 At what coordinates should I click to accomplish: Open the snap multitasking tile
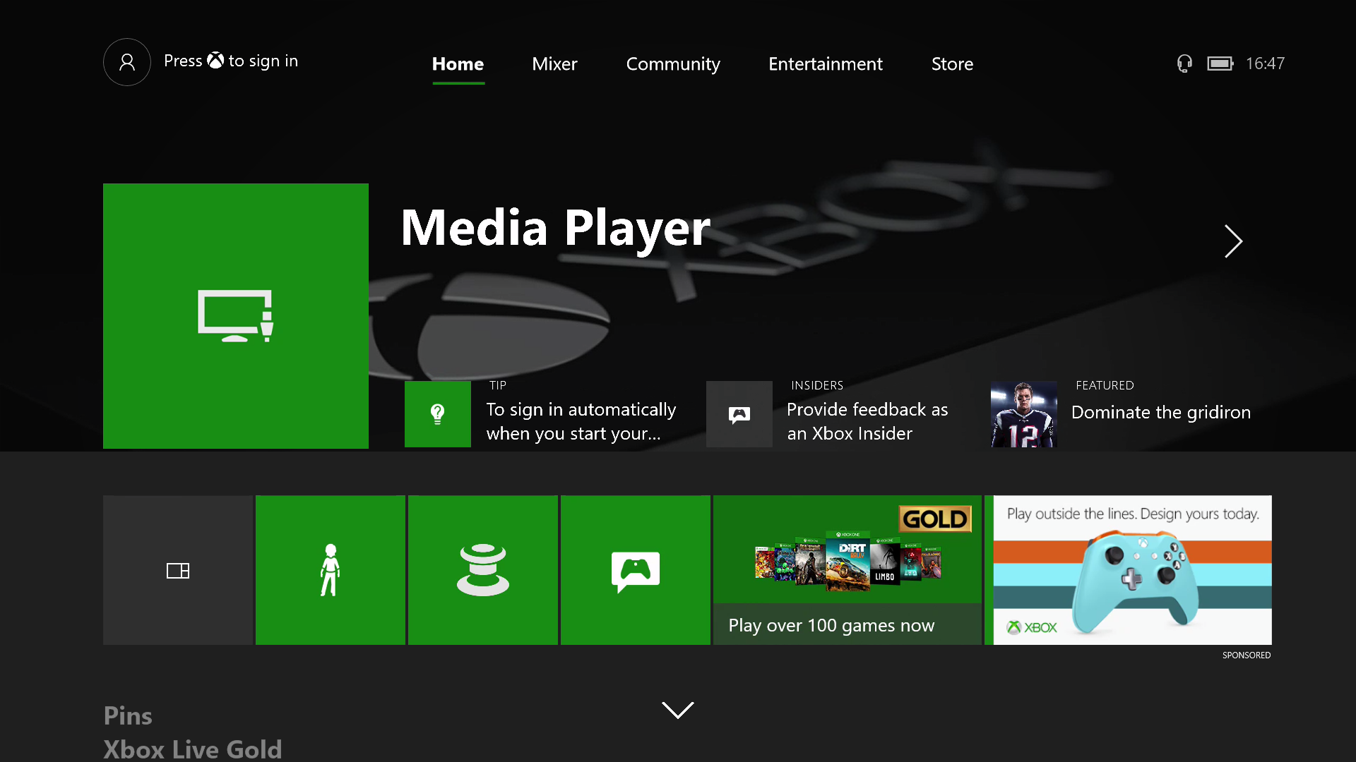point(177,570)
